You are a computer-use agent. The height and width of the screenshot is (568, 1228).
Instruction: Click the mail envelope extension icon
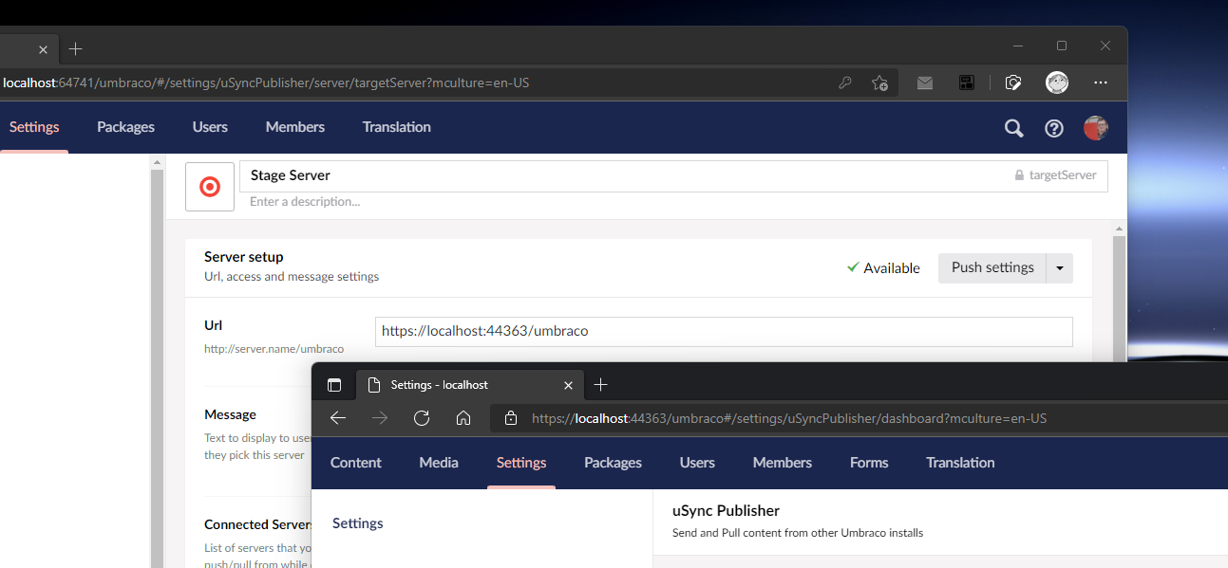[x=925, y=82]
